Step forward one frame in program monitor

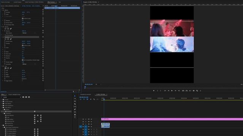tap(175, 91)
